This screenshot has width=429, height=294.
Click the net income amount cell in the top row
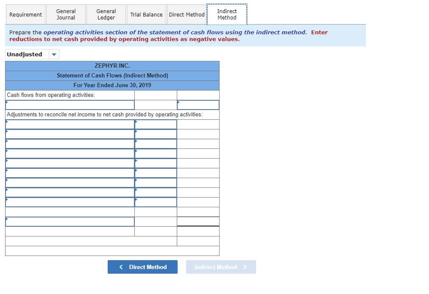click(198, 104)
